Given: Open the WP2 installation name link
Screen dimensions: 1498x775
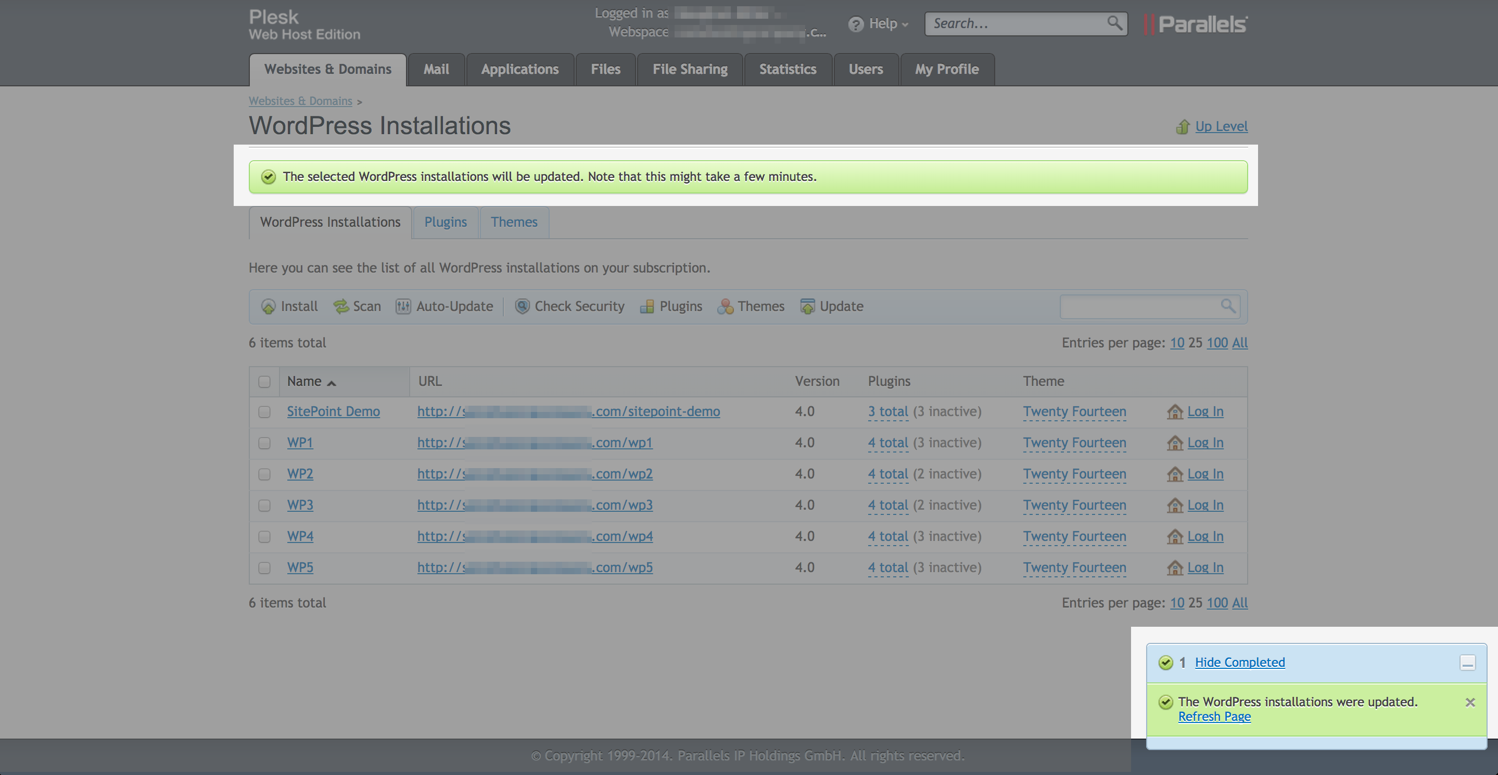Looking at the screenshot, I should [x=300, y=474].
